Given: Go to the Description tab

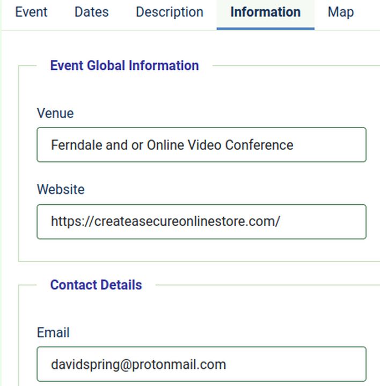Looking at the screenshot, I should [169, 12].
